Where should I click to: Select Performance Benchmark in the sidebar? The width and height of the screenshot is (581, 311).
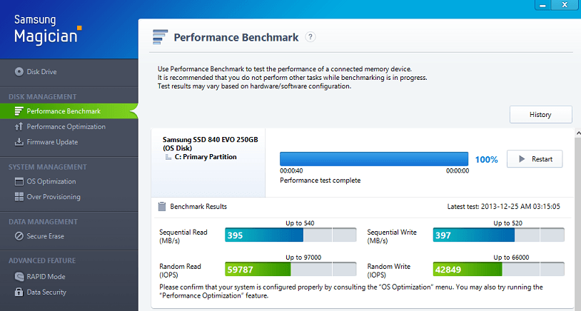tap(64, 111)
